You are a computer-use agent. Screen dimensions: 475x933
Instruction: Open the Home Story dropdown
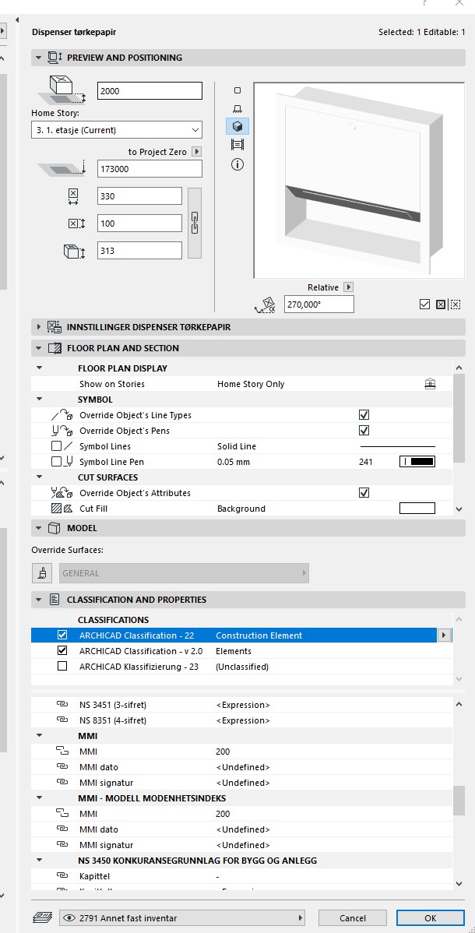tap(117, 130)
